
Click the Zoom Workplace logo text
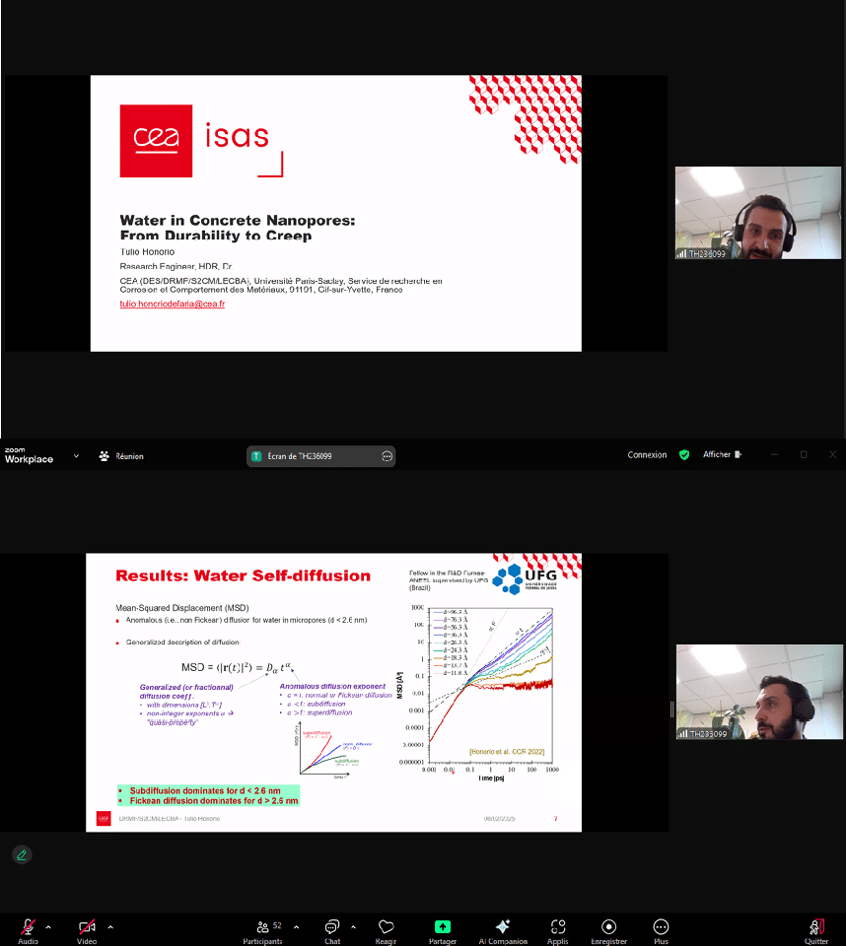point(29,455)
